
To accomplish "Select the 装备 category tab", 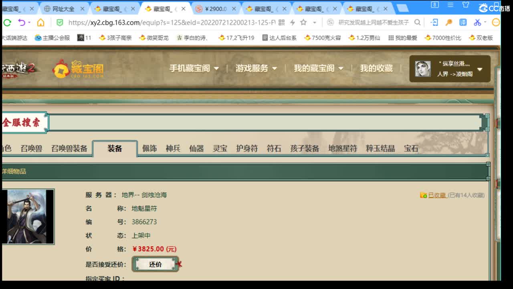I will [115, 149].
